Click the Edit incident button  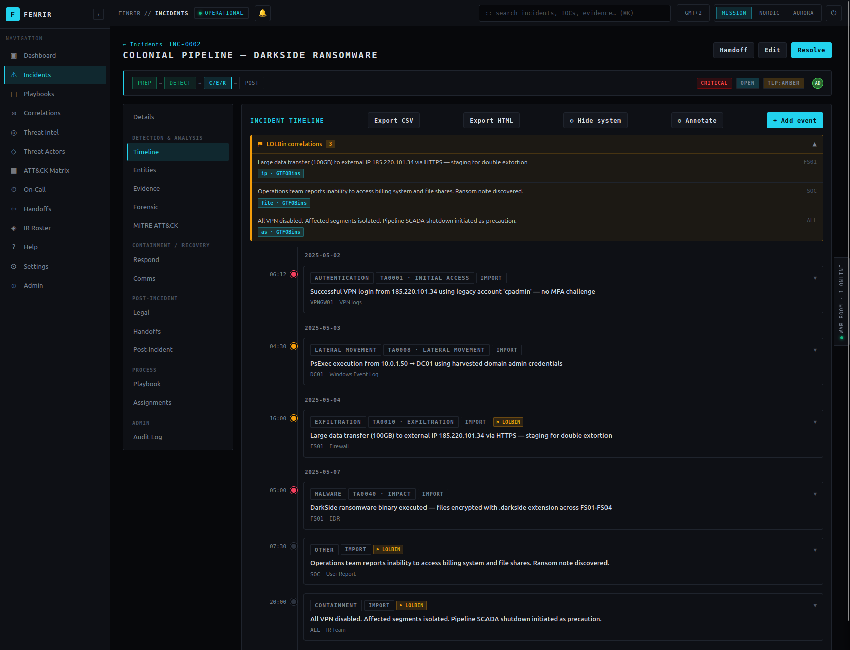pos(772,50)
